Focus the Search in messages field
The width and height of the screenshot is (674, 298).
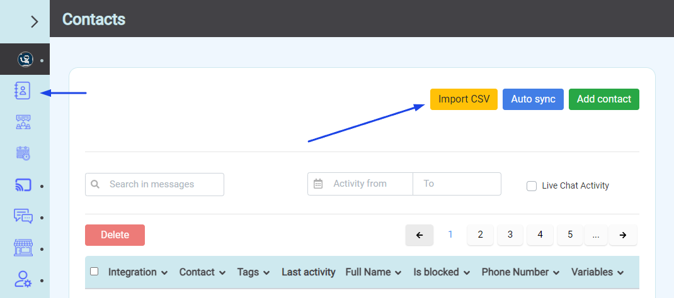click(155, 184)
